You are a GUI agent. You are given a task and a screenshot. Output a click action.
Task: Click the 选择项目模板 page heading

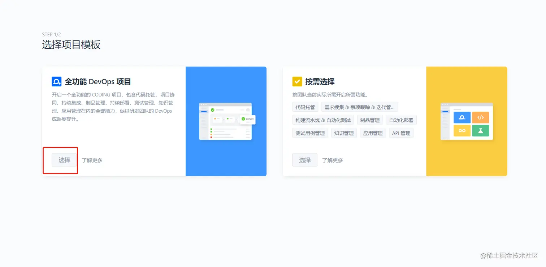click(71, 45)
